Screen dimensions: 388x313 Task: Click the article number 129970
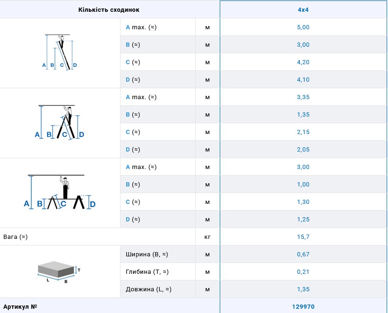click(x=303, y=306)
